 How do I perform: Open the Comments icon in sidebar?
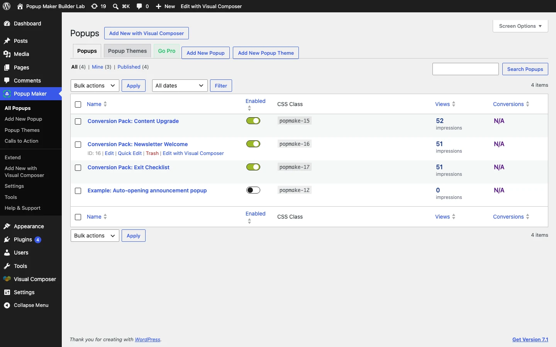(x=7, y=81)
